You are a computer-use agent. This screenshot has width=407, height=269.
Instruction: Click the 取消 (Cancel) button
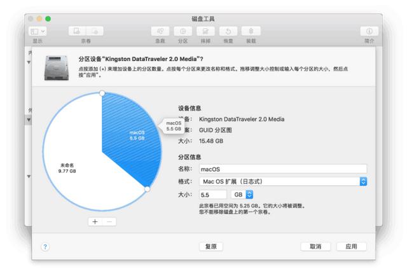coord(315,246)
